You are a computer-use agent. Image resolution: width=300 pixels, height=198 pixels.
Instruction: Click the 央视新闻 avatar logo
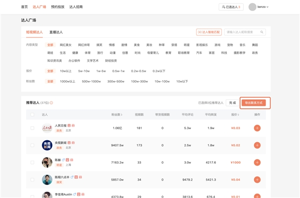[47, 145]
